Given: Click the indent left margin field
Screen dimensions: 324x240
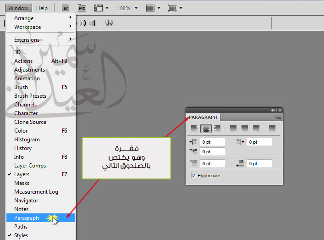Looking at the screenshot, I should 212,142.
